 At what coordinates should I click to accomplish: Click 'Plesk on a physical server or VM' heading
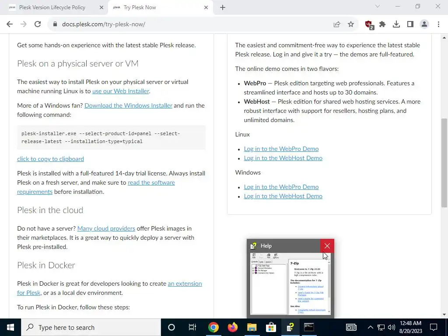pos(78,63)
